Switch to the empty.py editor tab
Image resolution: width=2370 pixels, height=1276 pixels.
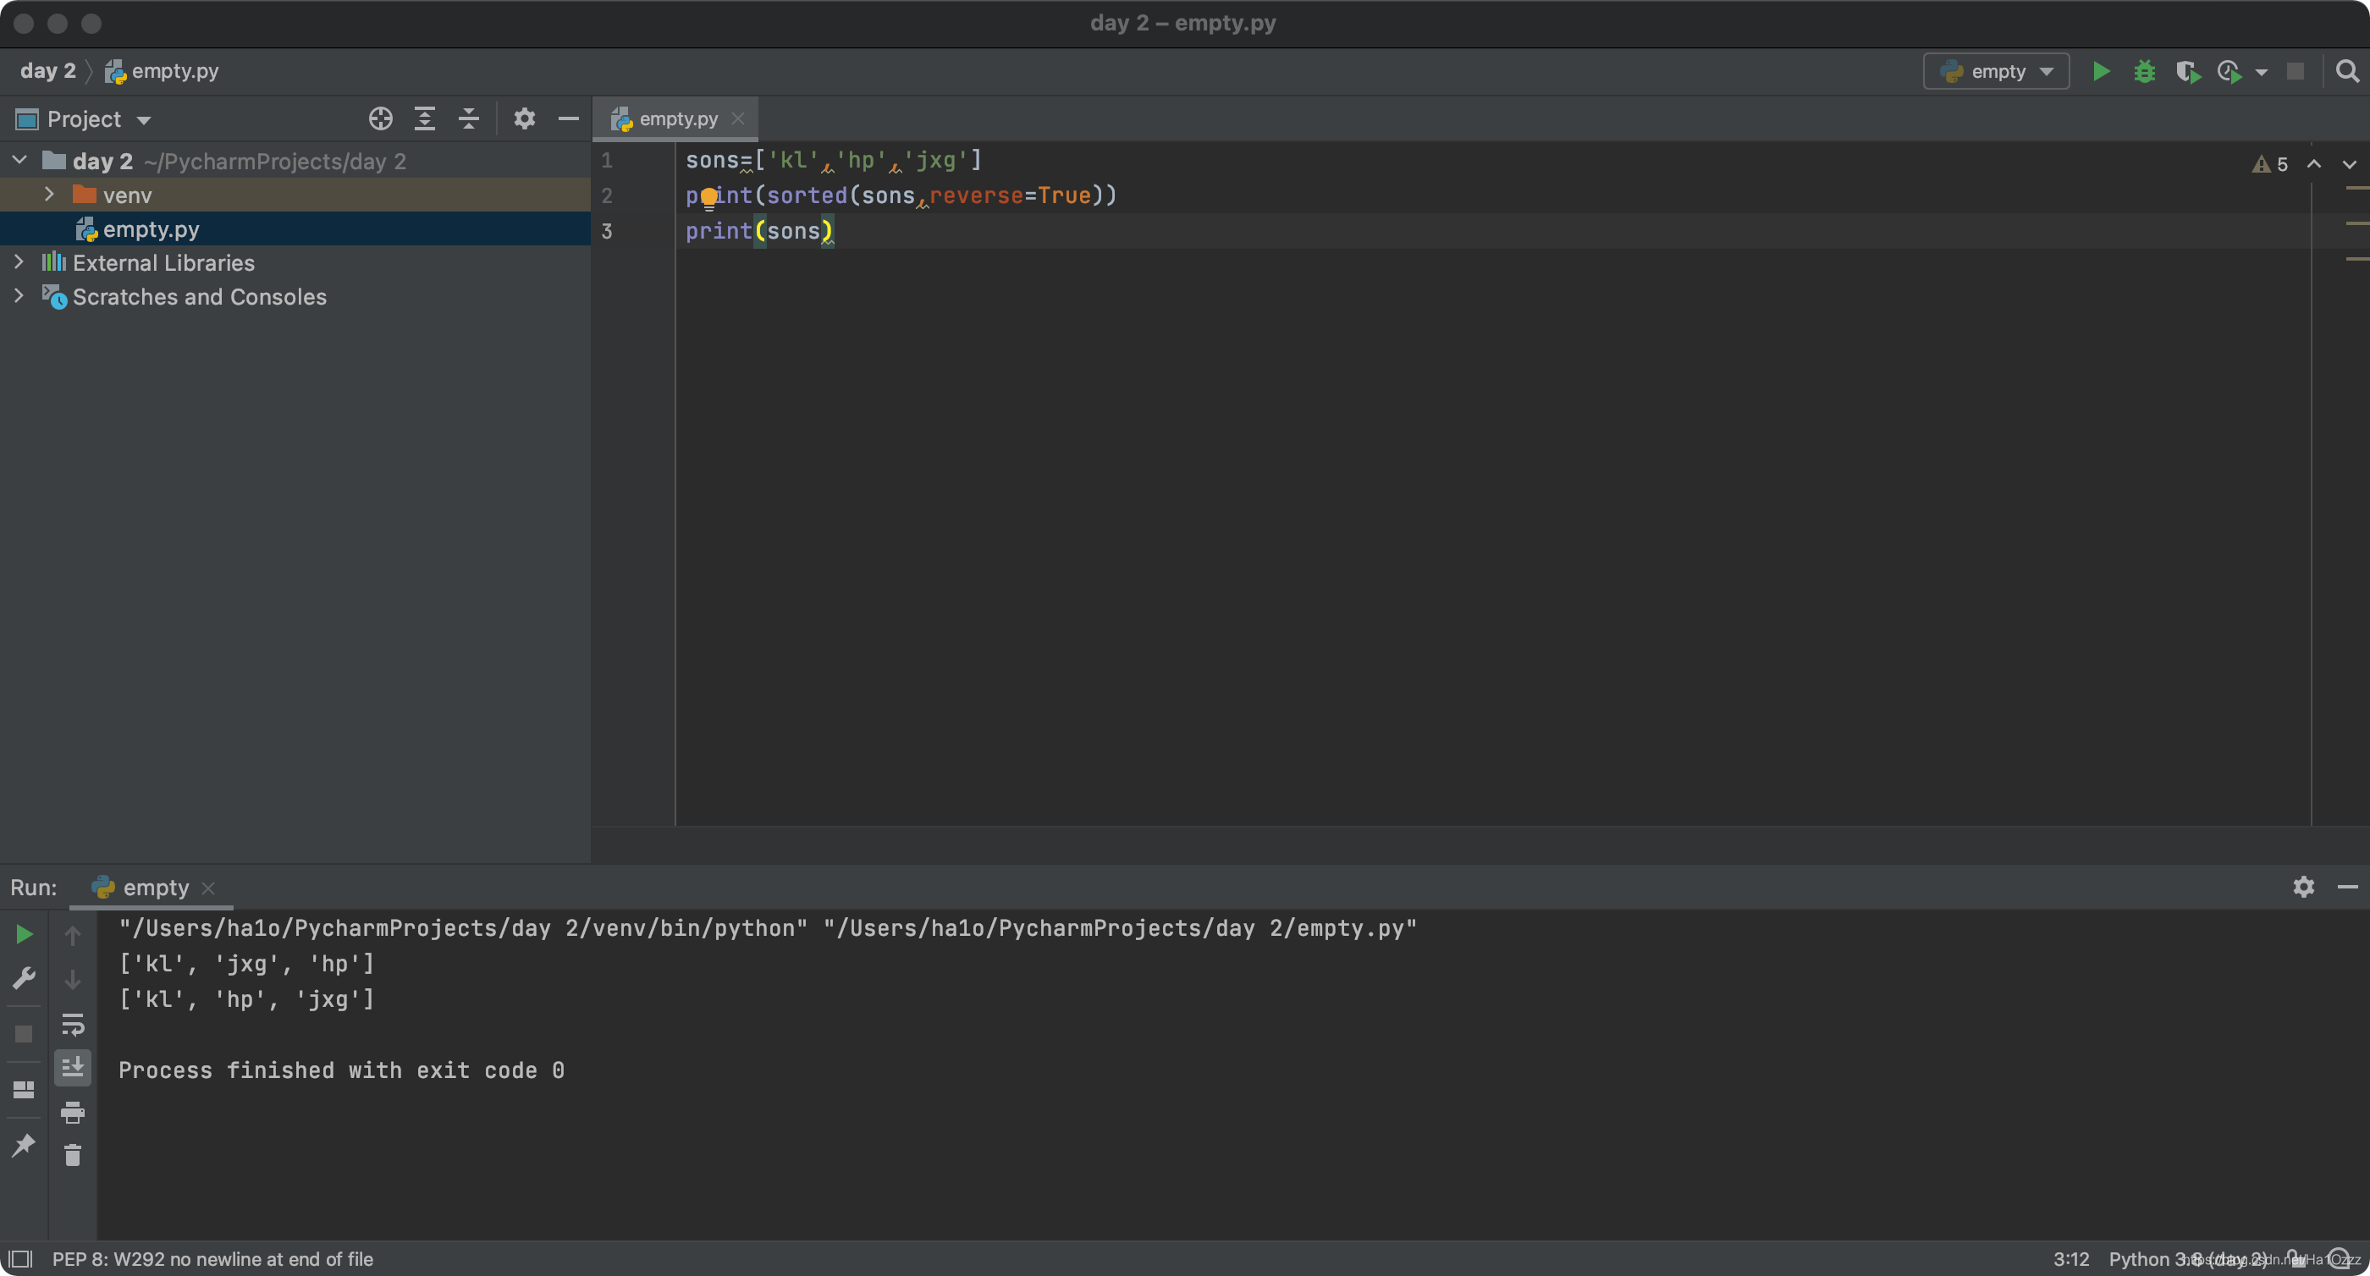[677, 118]
